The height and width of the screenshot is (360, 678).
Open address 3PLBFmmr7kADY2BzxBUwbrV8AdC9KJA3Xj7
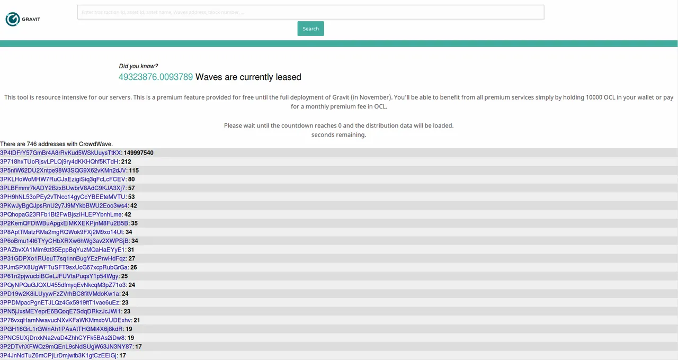pyautogui.click(x=63, y=188)
